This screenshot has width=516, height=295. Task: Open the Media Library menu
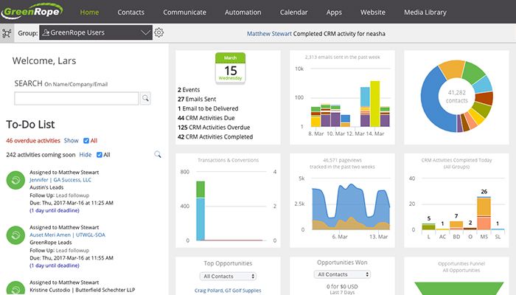(x=425, y=13)
